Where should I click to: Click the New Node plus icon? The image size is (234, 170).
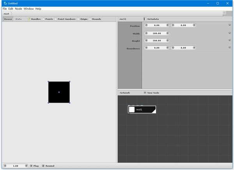[x=145, y=93]
